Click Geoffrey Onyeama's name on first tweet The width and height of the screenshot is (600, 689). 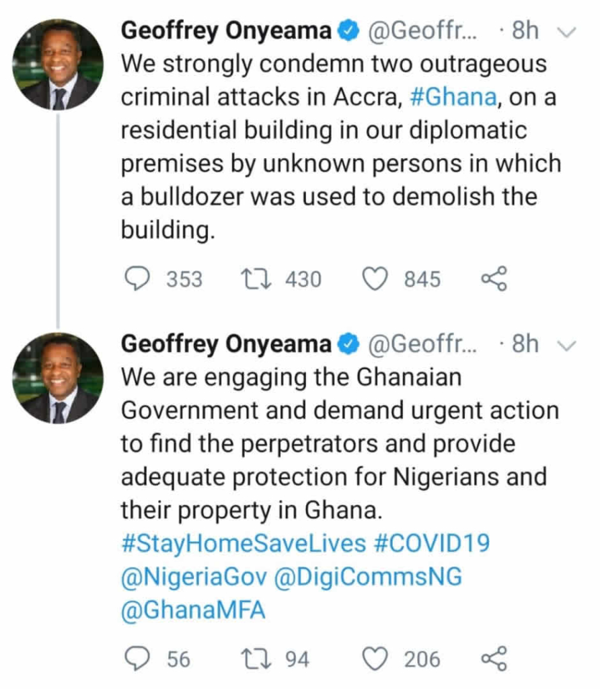[226, 30]
